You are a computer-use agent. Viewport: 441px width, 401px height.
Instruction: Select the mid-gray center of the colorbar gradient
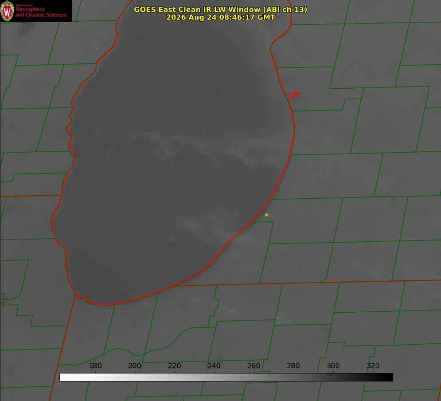[226, 377]
